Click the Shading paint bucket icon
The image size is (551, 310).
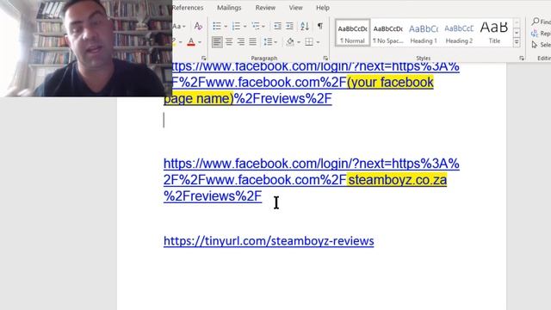point(290,42)
